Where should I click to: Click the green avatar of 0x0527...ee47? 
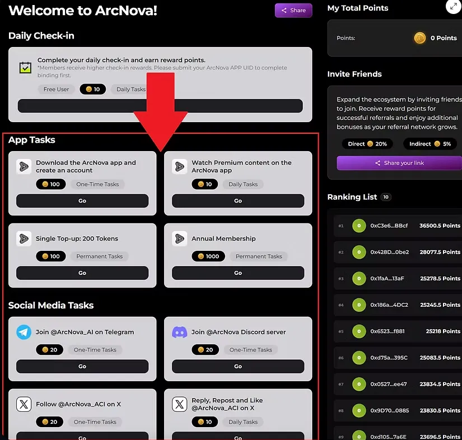[359, 385]
